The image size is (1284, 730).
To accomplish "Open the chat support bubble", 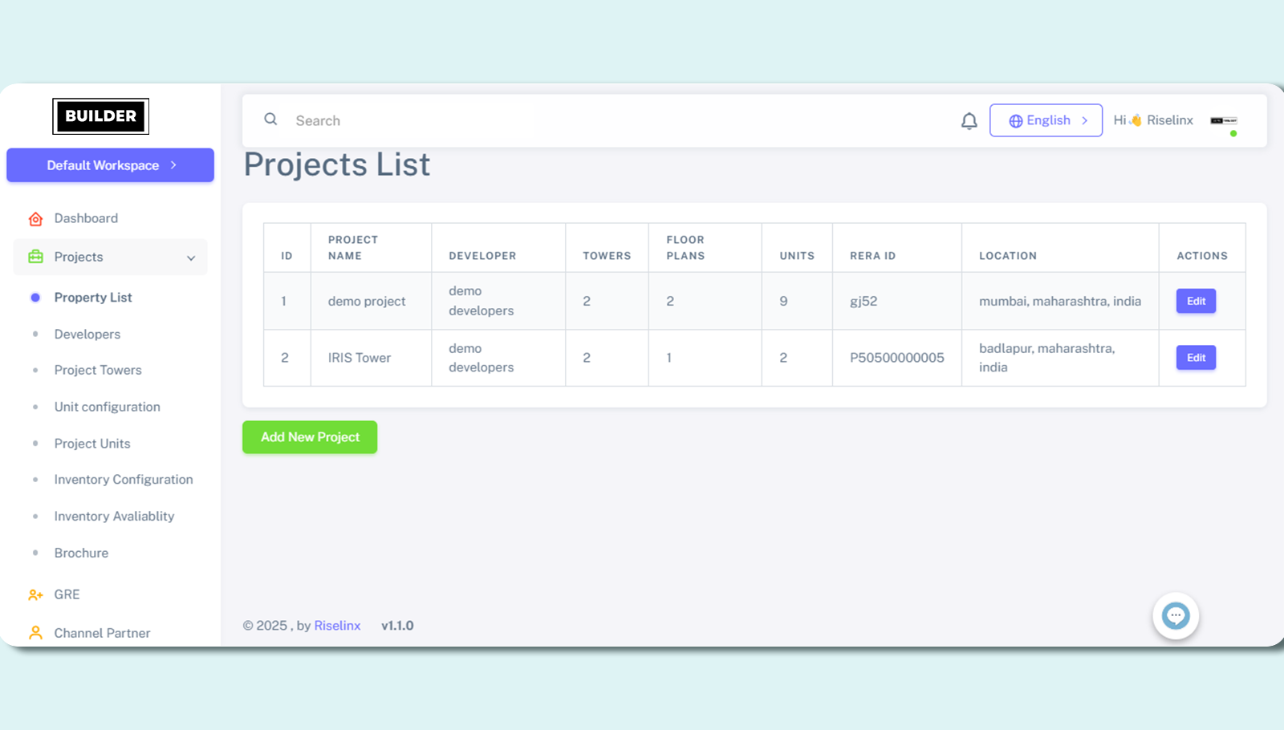I will [x=1175, y=616].
